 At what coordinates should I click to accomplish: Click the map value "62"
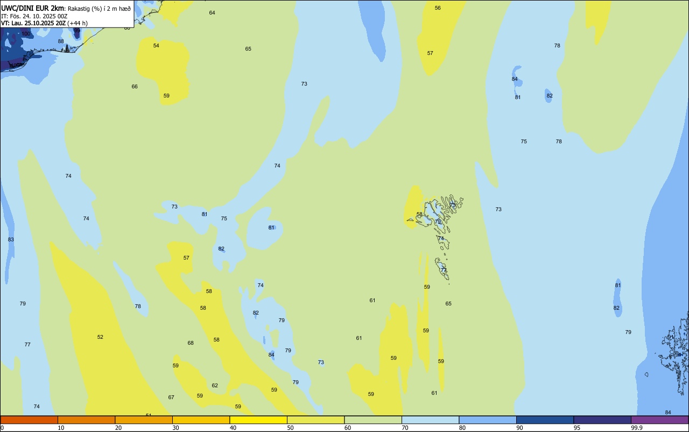(x=215, y=385)
